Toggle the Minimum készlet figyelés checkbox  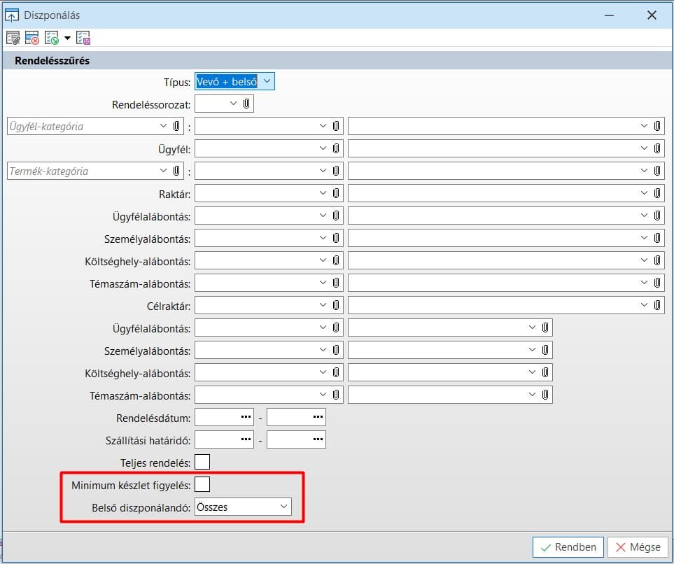click(202, 484)
